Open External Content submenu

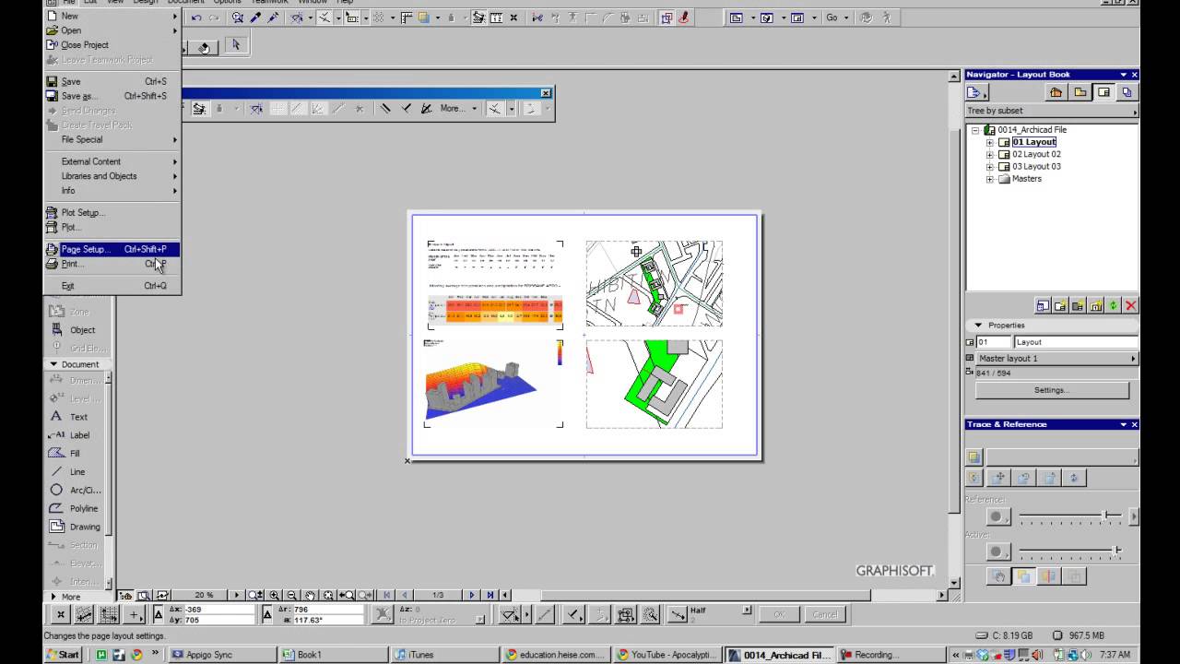[112, 161]
